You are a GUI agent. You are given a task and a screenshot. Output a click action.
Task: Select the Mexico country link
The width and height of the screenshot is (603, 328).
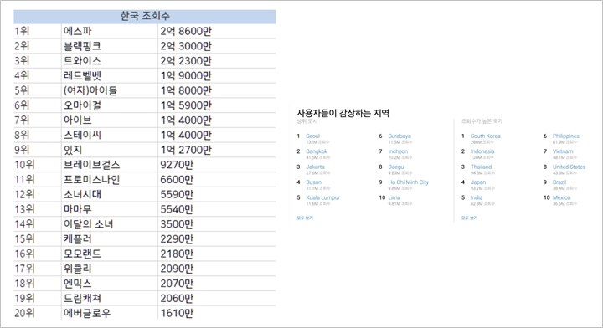561,197
